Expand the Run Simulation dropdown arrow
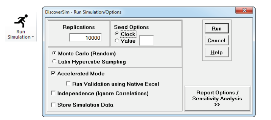Screen dimensions: 271x120 (x=33, y=37)
